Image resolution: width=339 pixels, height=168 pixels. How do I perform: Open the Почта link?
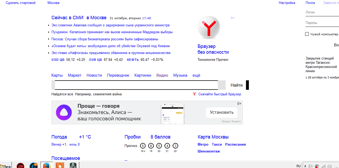[310, 3]
